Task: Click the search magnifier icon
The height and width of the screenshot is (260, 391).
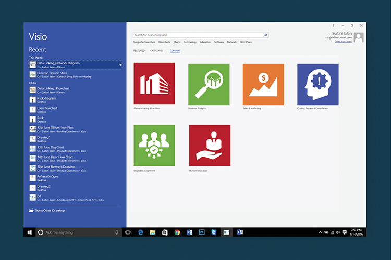Action: (265, 35)
